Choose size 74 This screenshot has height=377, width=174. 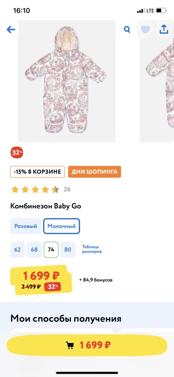click(x=51, y=250)
